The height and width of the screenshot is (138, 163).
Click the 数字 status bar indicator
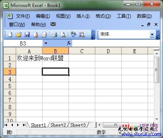pos(101,132)
